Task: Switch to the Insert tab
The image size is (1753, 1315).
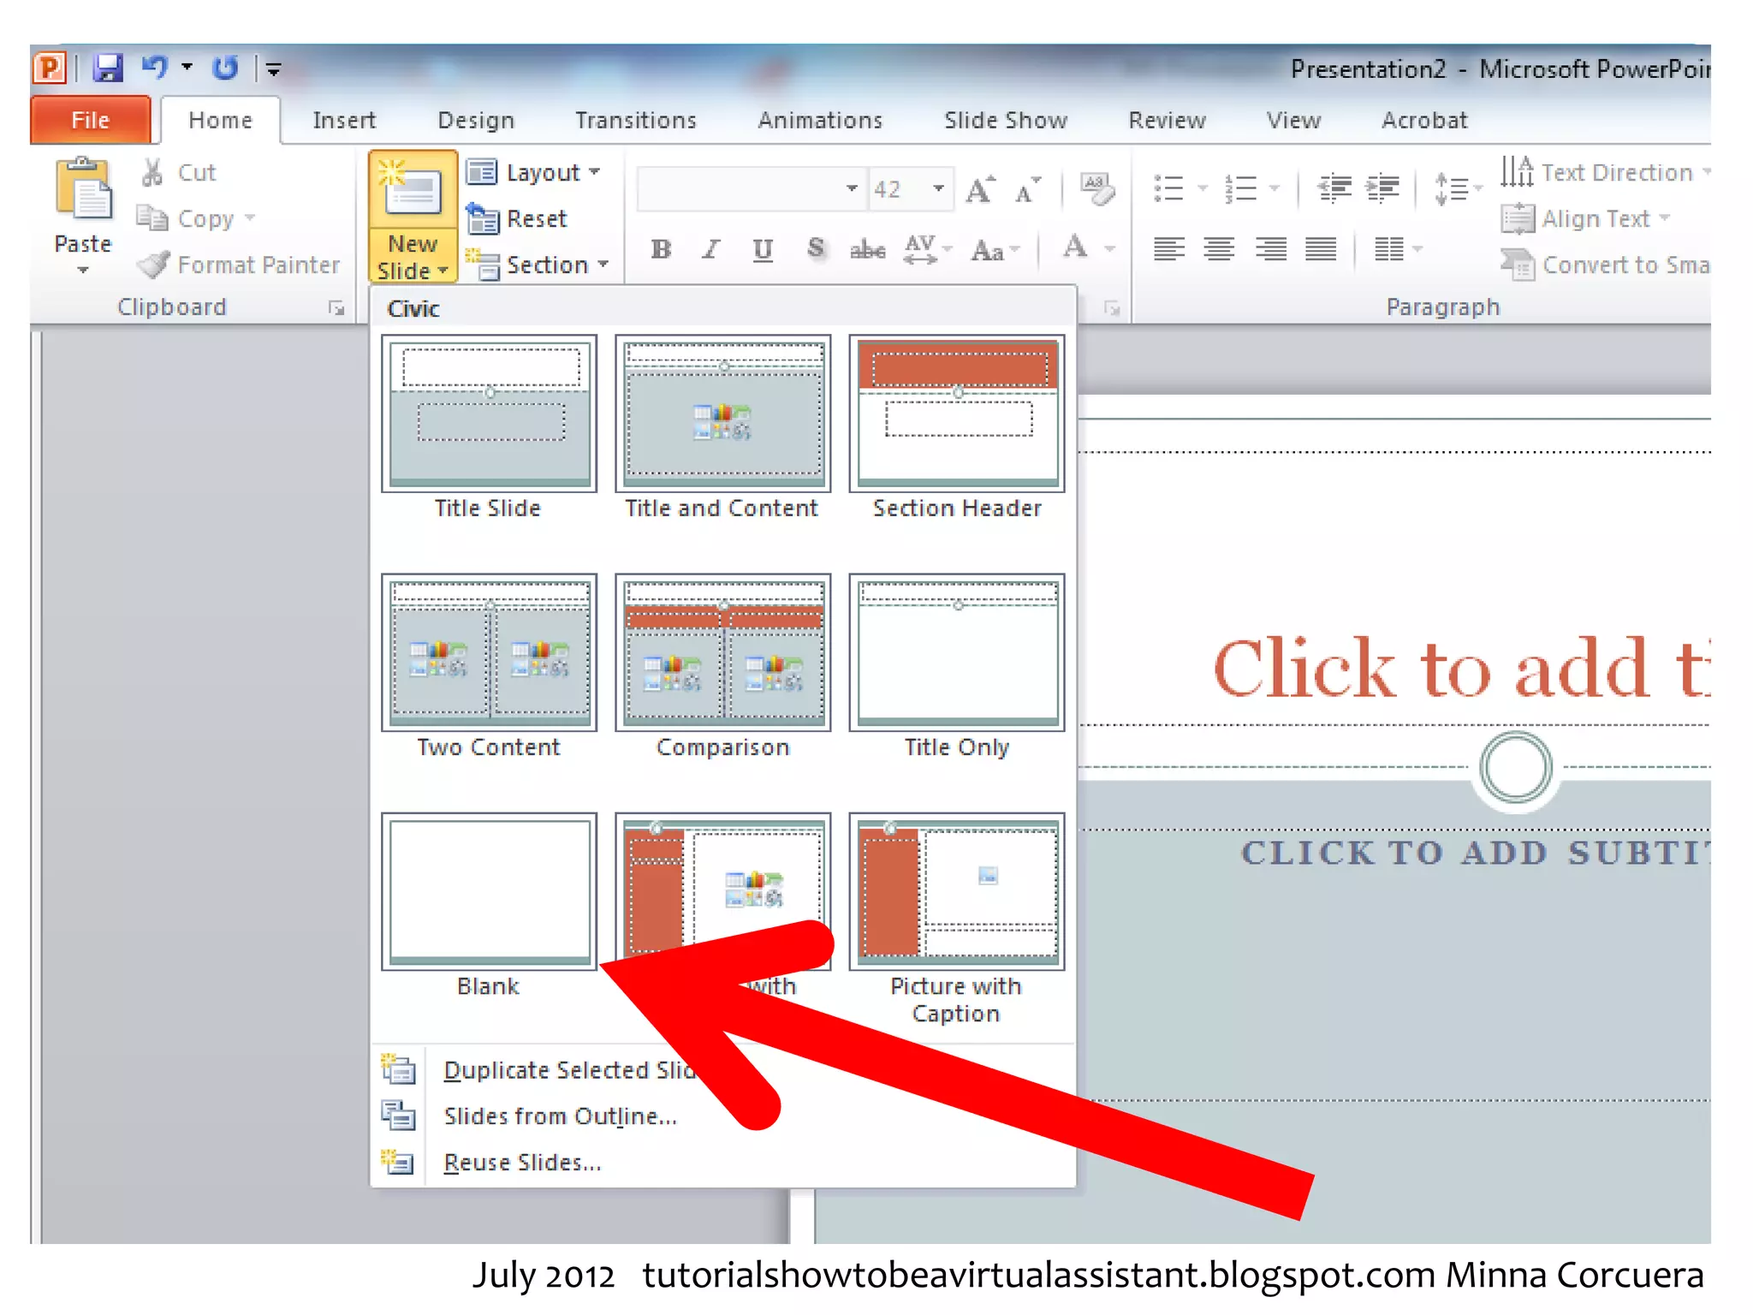Action: click(x=344, y=121)
